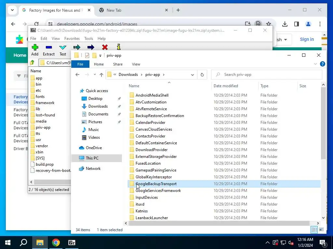Click the 7-Zip up-folder icon
This screenshot has height=249, width=333.
pos(32,63)
